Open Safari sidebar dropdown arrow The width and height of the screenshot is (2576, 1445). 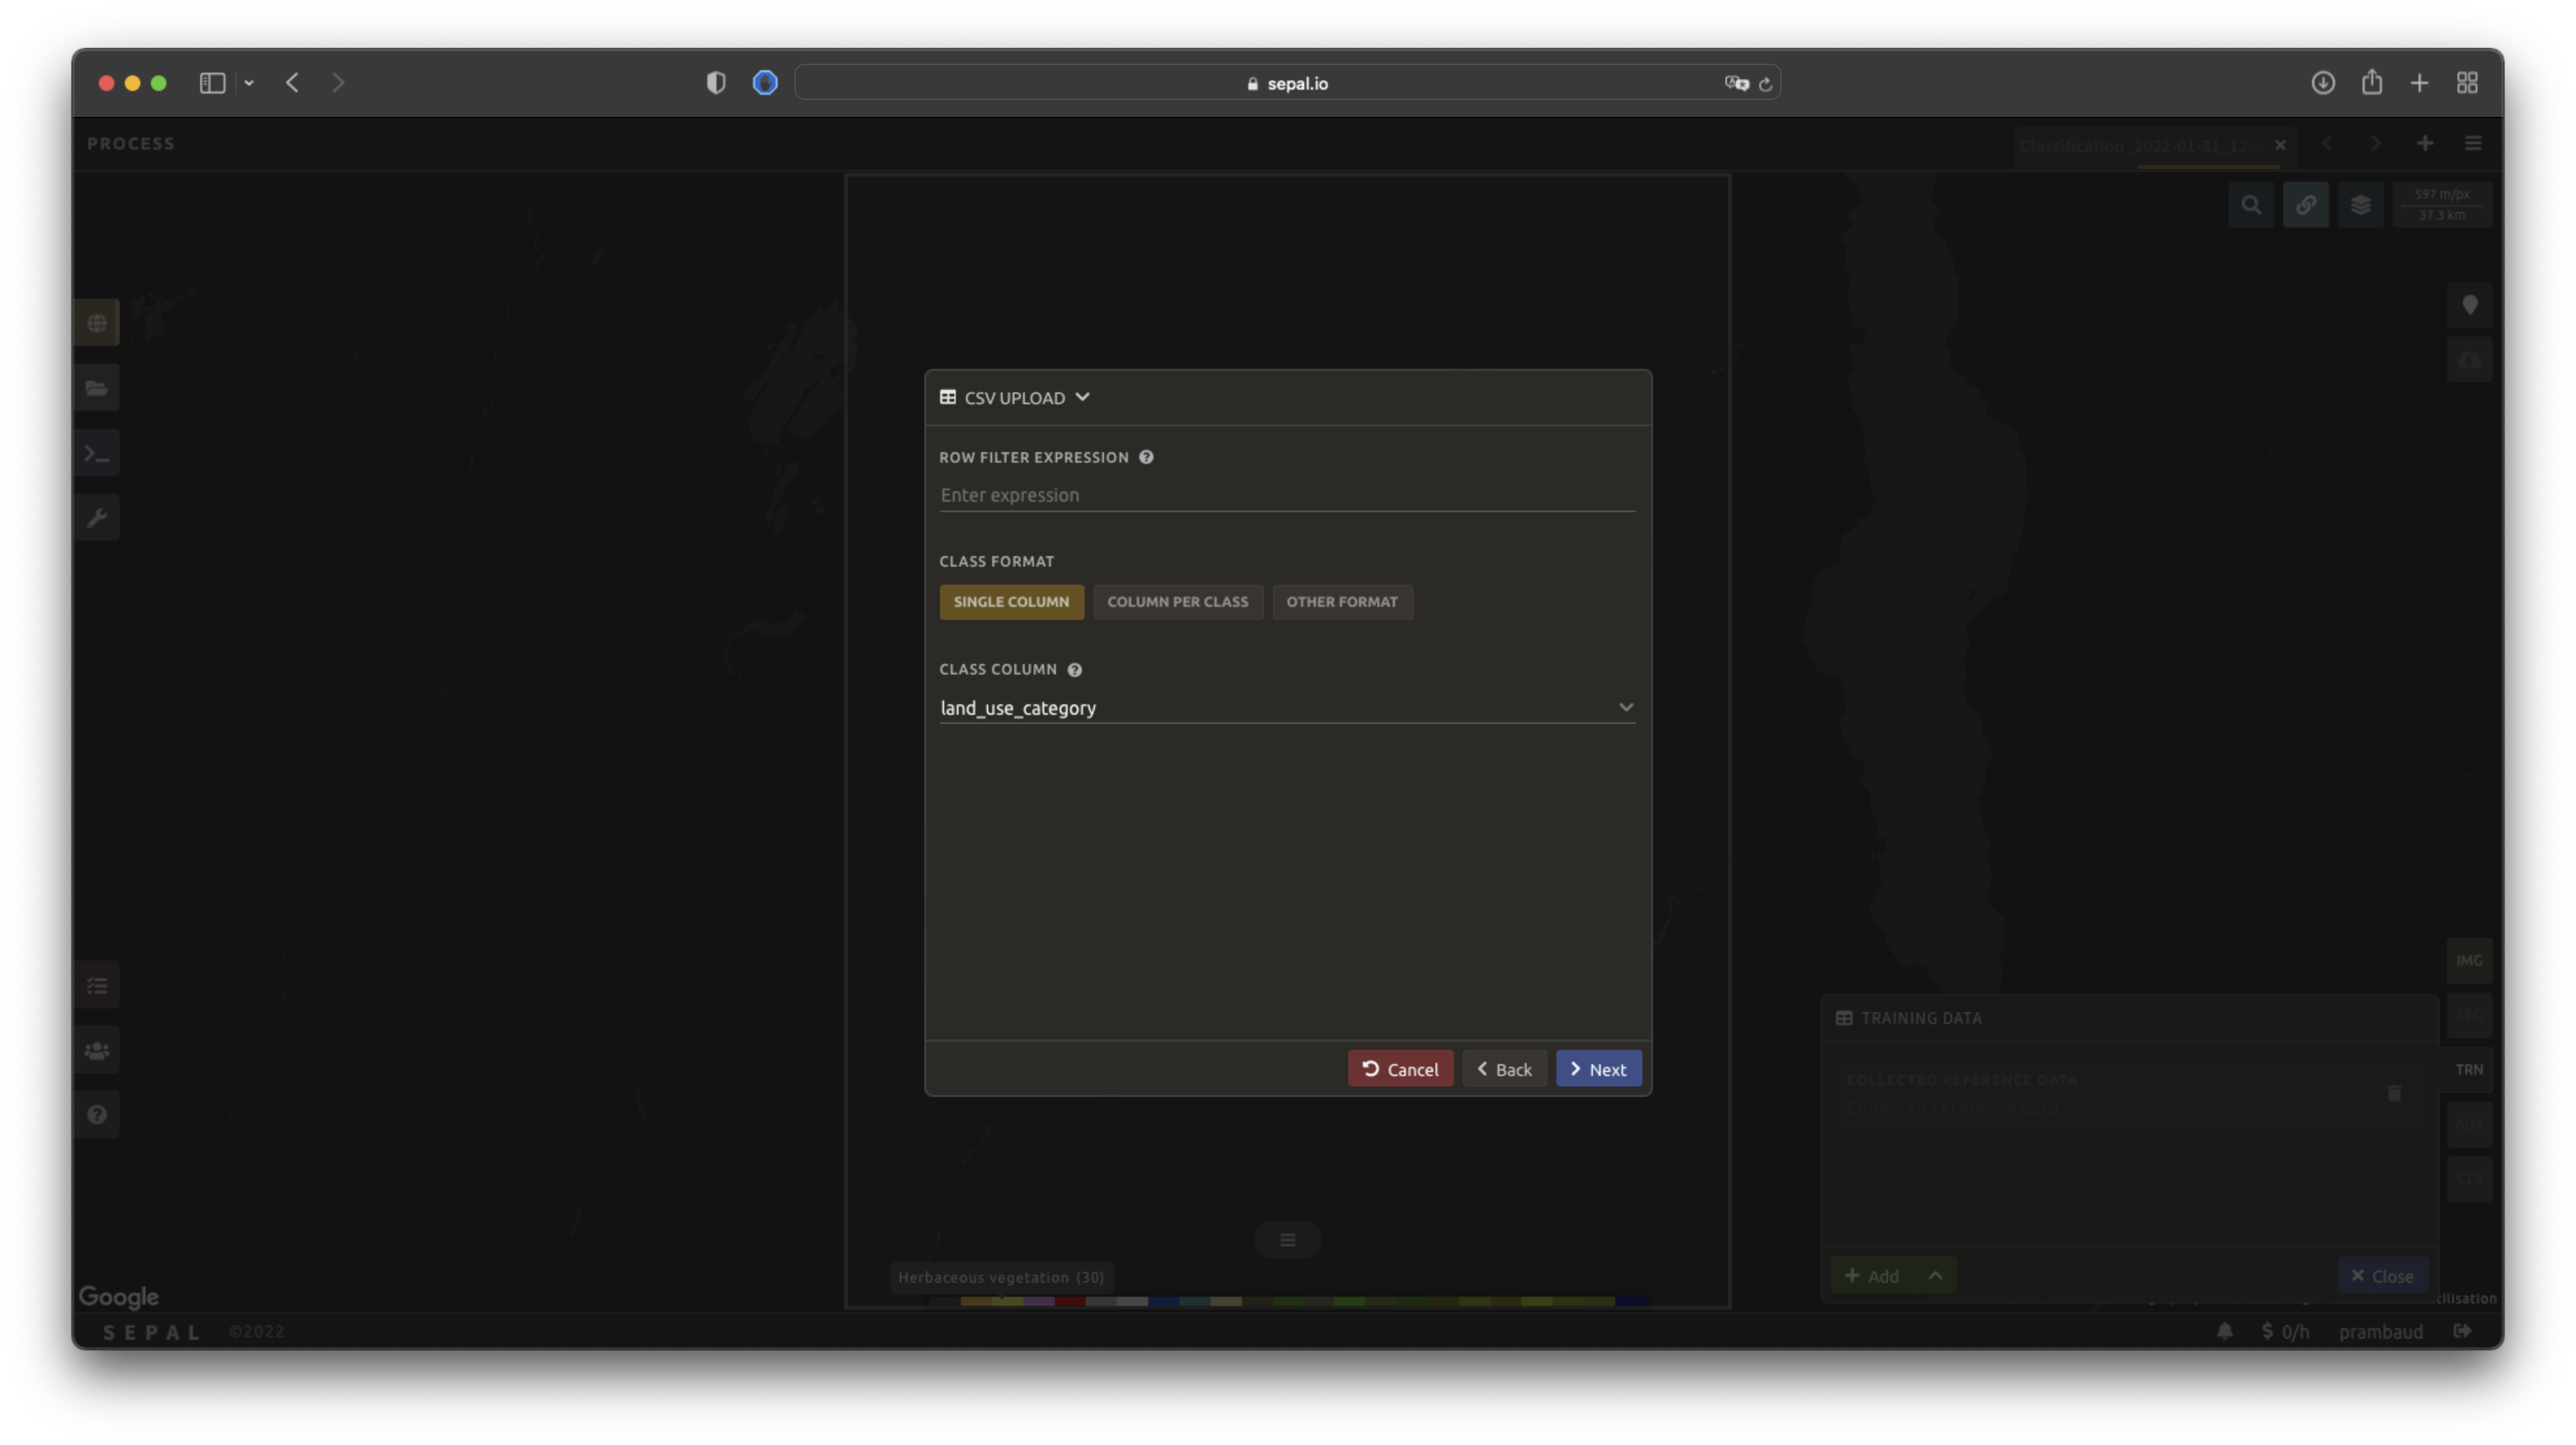(249, 83)
